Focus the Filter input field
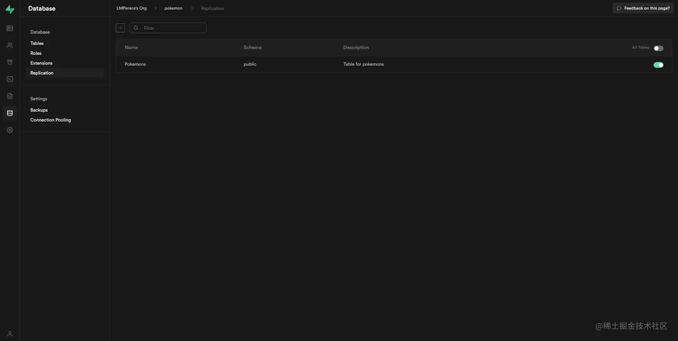 (x=168, y=28)
